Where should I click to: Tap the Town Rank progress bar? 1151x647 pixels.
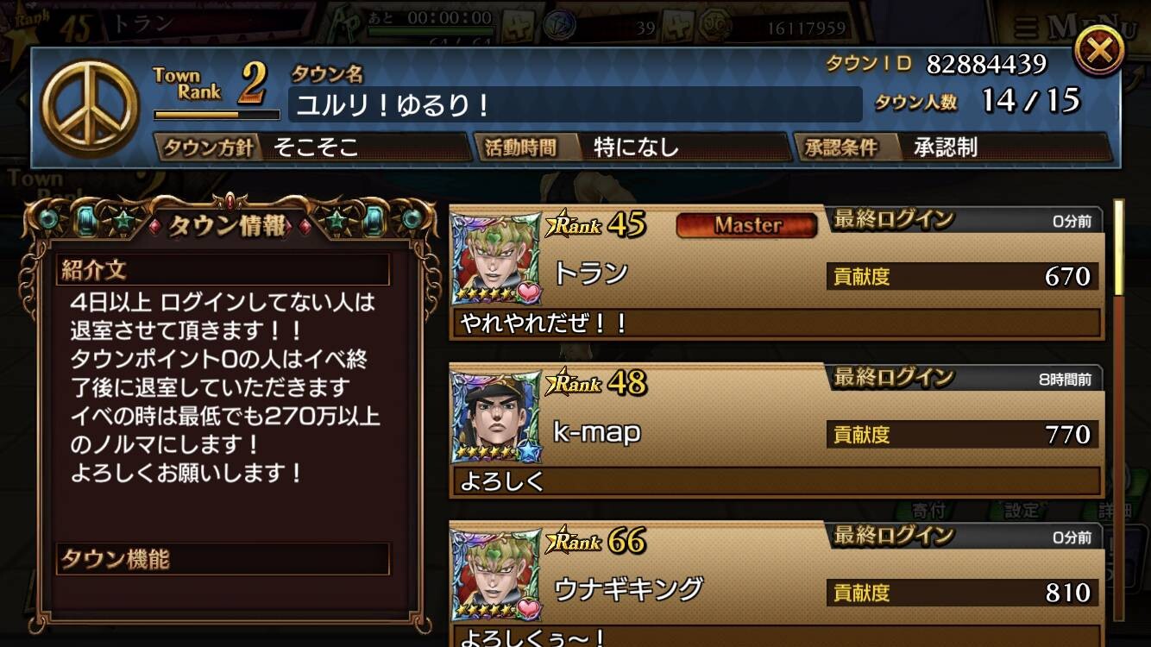point(217,115)
